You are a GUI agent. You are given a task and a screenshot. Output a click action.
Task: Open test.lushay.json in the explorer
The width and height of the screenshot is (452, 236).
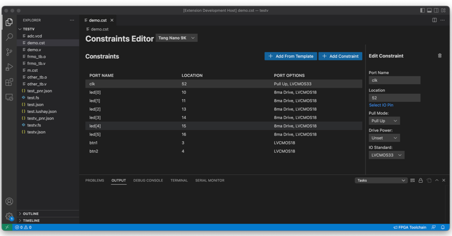pyautogui.click(x=48, y=112)
